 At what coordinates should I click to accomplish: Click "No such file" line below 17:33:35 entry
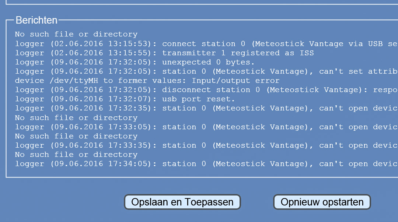(76, 155)
